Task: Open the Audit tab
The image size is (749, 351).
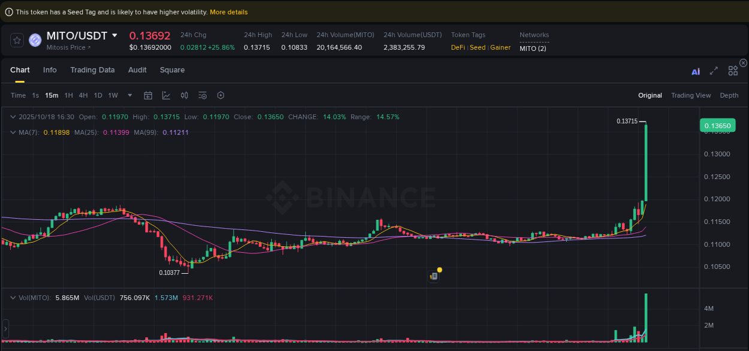Action: tap(137, 70)
